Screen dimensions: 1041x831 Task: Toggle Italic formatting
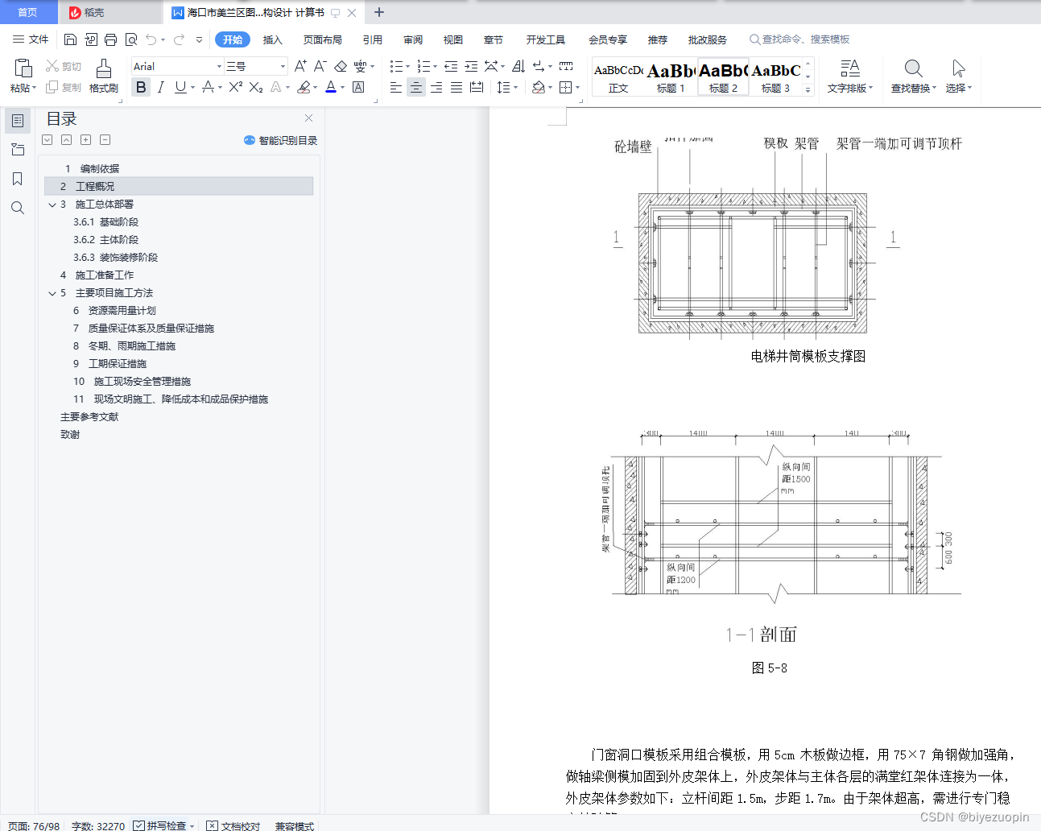point(160,87)
